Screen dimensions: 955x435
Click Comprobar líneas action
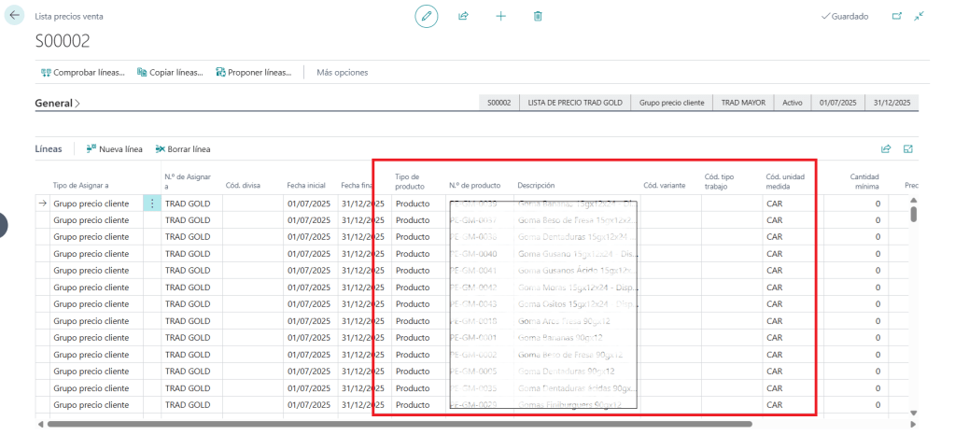[82, 72]
